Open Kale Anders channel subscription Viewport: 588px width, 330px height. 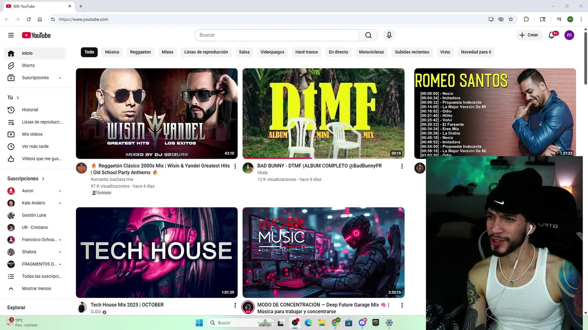[x=35, y=203]
